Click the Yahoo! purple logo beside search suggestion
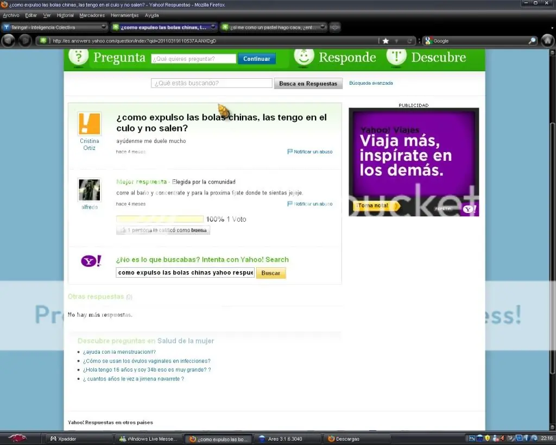 pos(91,261)
